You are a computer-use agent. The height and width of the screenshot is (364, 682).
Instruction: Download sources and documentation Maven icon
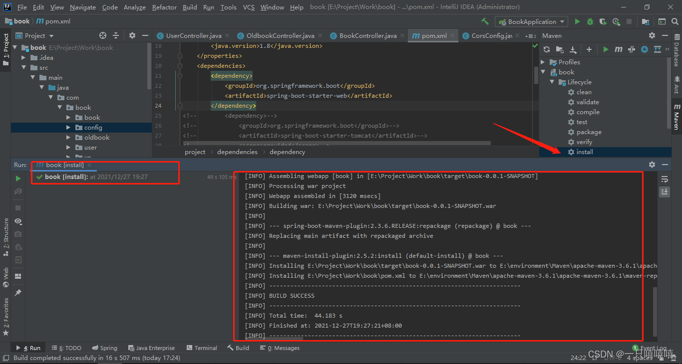pos(573,49)
